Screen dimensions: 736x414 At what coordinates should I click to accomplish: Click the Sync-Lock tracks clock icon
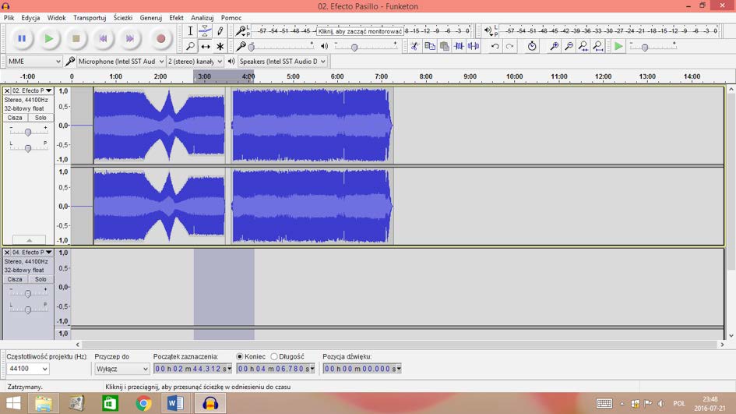tap(531, 46)
